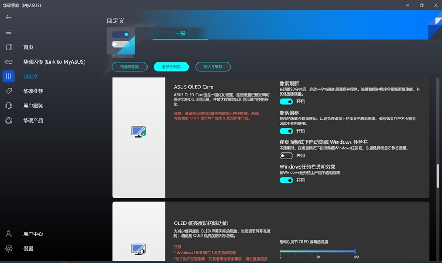Image resolution: width=442 pixels, height=263 pixels.
Task: Toggle the Windows任务栏透明效果 switch
Action: [x=286, y=181]
